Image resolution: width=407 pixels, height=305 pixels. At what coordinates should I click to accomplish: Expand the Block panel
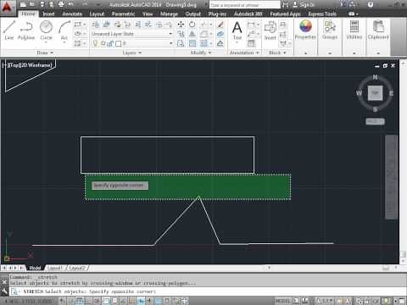pyautogui.click(x=277, y=53)
